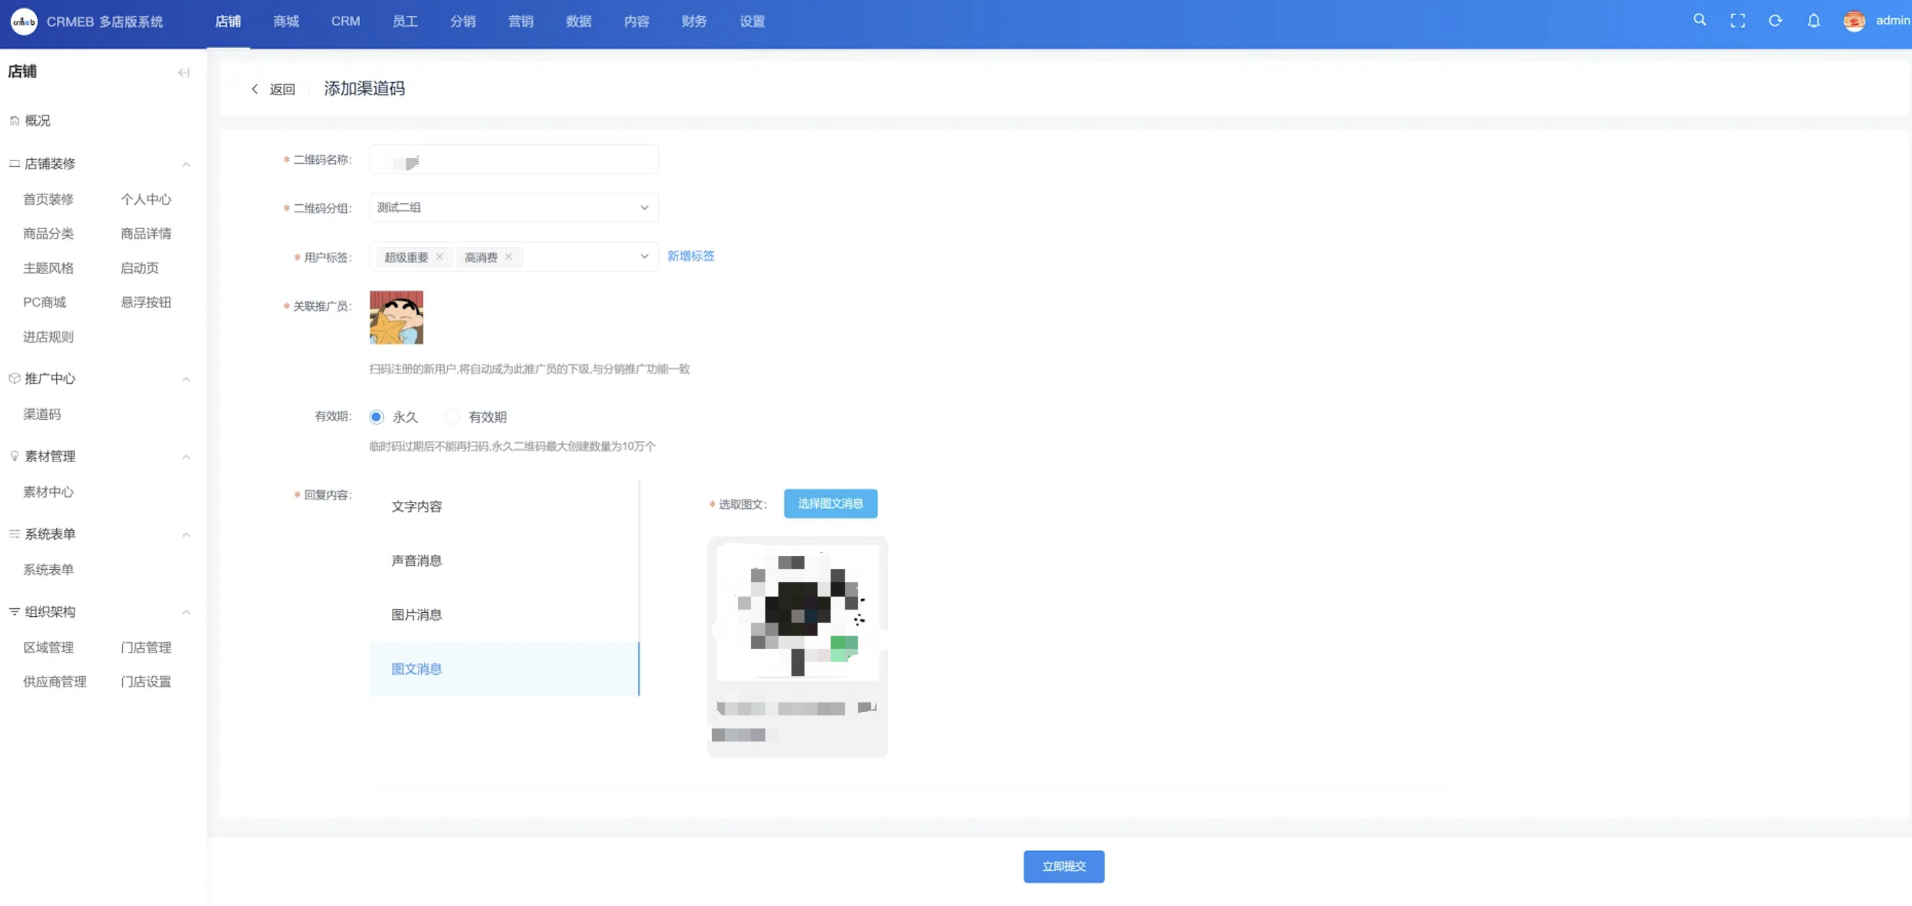Collapse the sidebar with arrow icon
Screen dimensions: 1912x906
coord(183,72)
